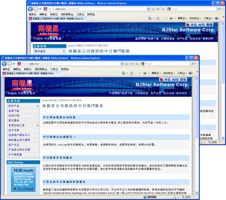Click the Back arrow in front window

(x=4, y=64)
